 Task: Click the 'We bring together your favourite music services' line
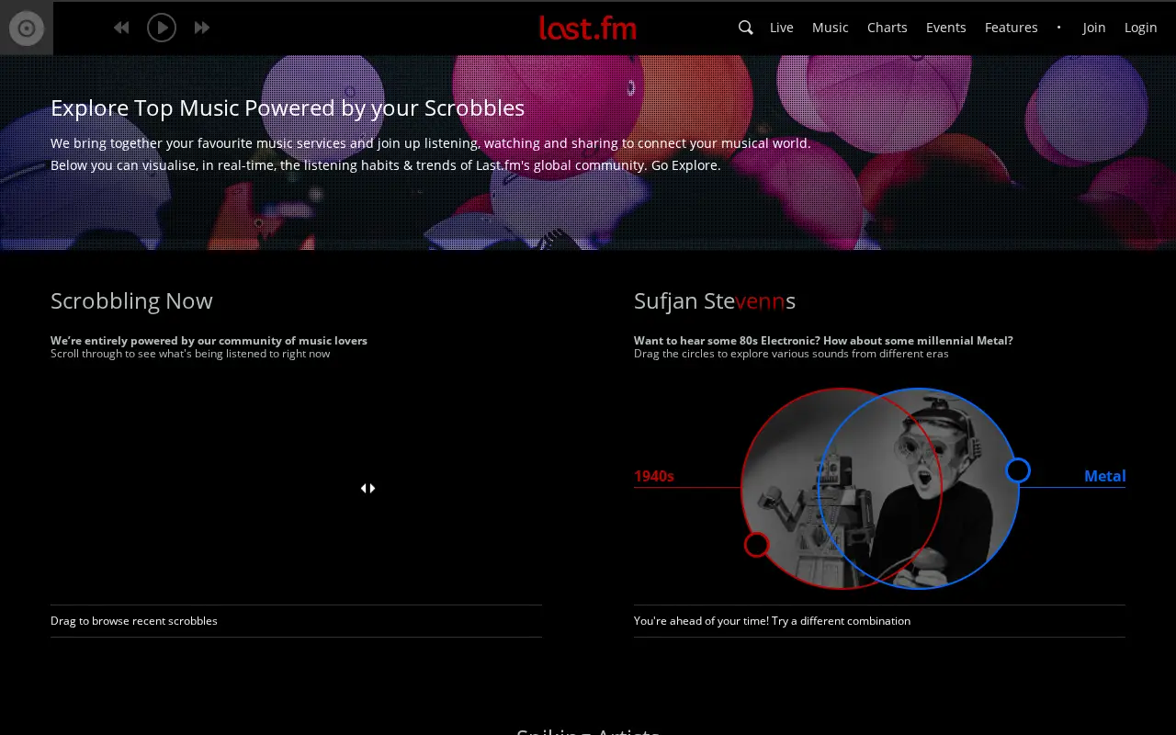431,143
